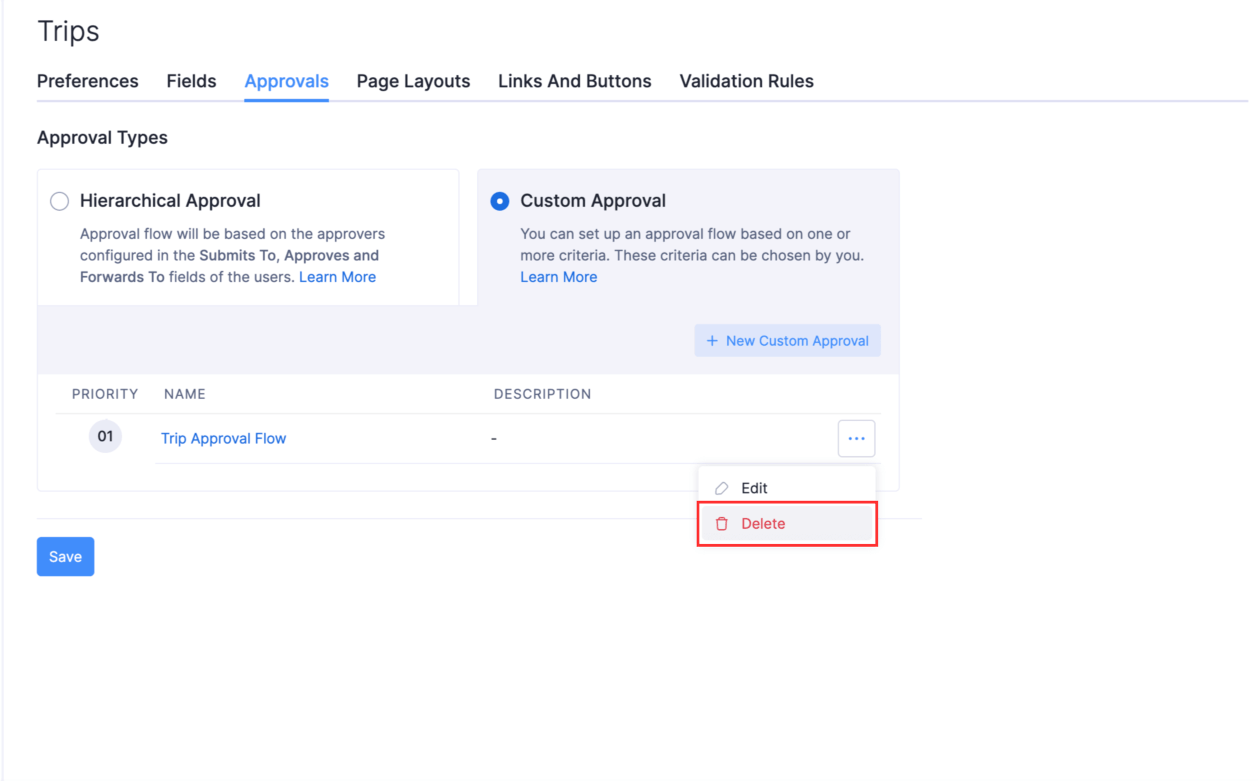Switch to the Fields tab
Image resolution: width=1258 pixels, height=781 pixels.
pyautogui.click(x=191, y=81)
